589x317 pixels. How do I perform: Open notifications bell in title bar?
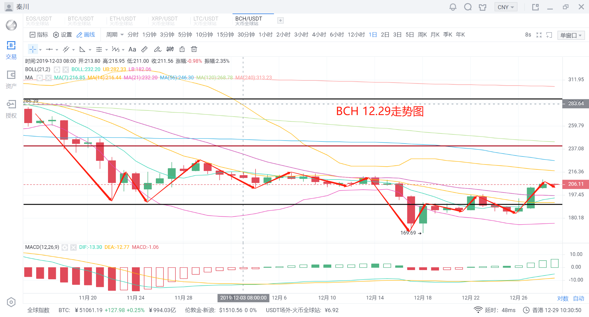pyautogui.click(x=453, y=7)
